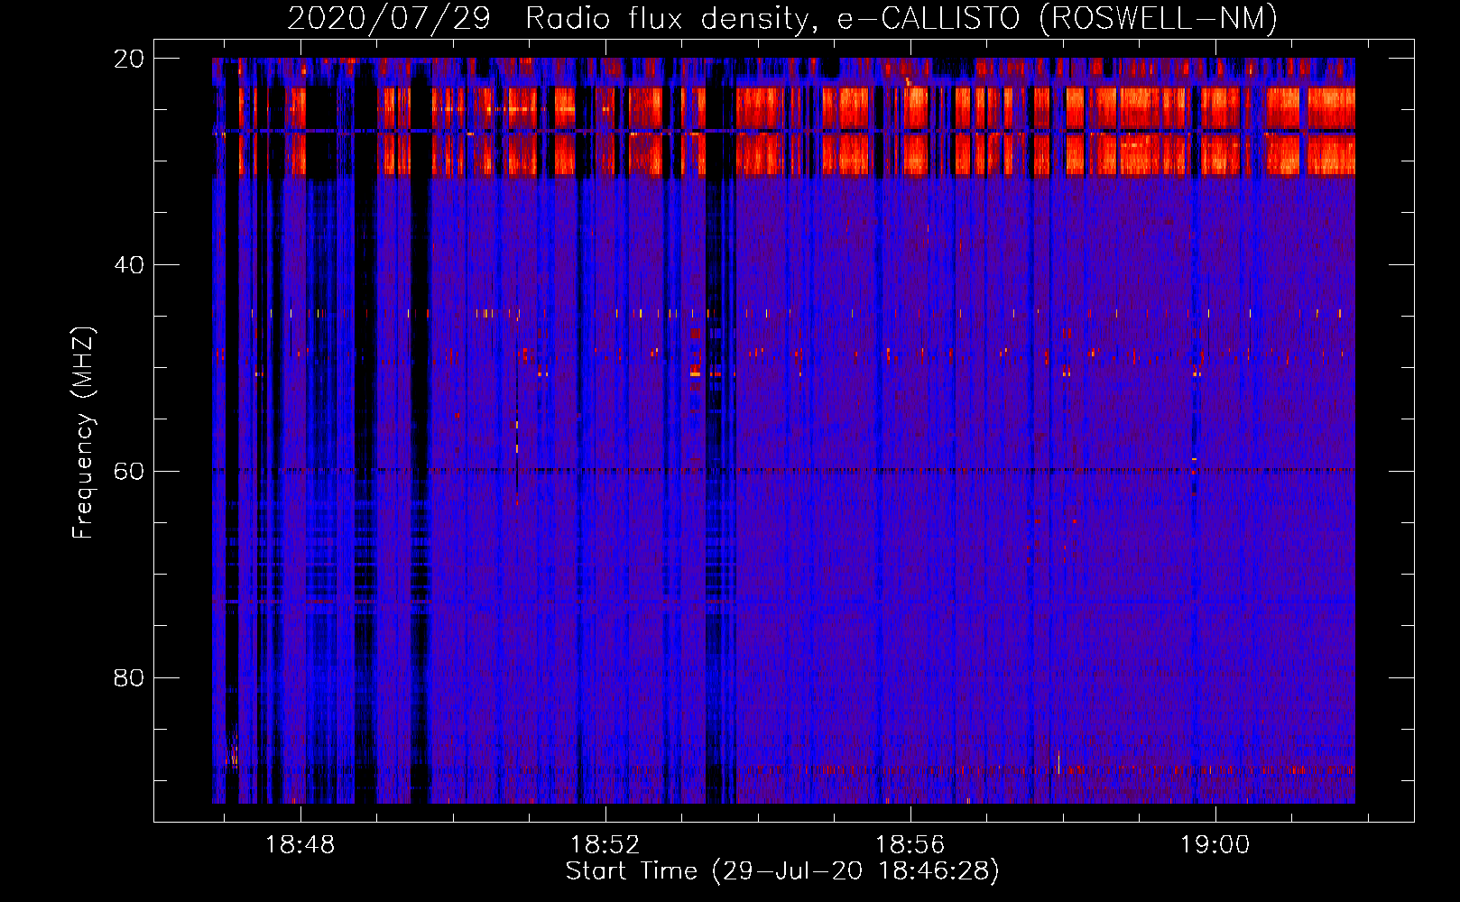Select the 40 MHz frequency tick label

coord(128,265)
